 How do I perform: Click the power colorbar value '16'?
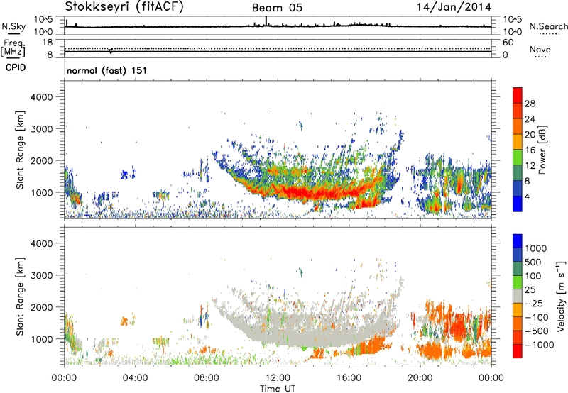coord(530,150)
